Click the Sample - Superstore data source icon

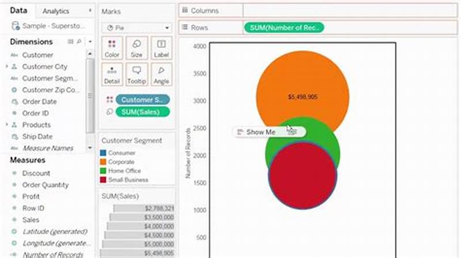[16, 26]
